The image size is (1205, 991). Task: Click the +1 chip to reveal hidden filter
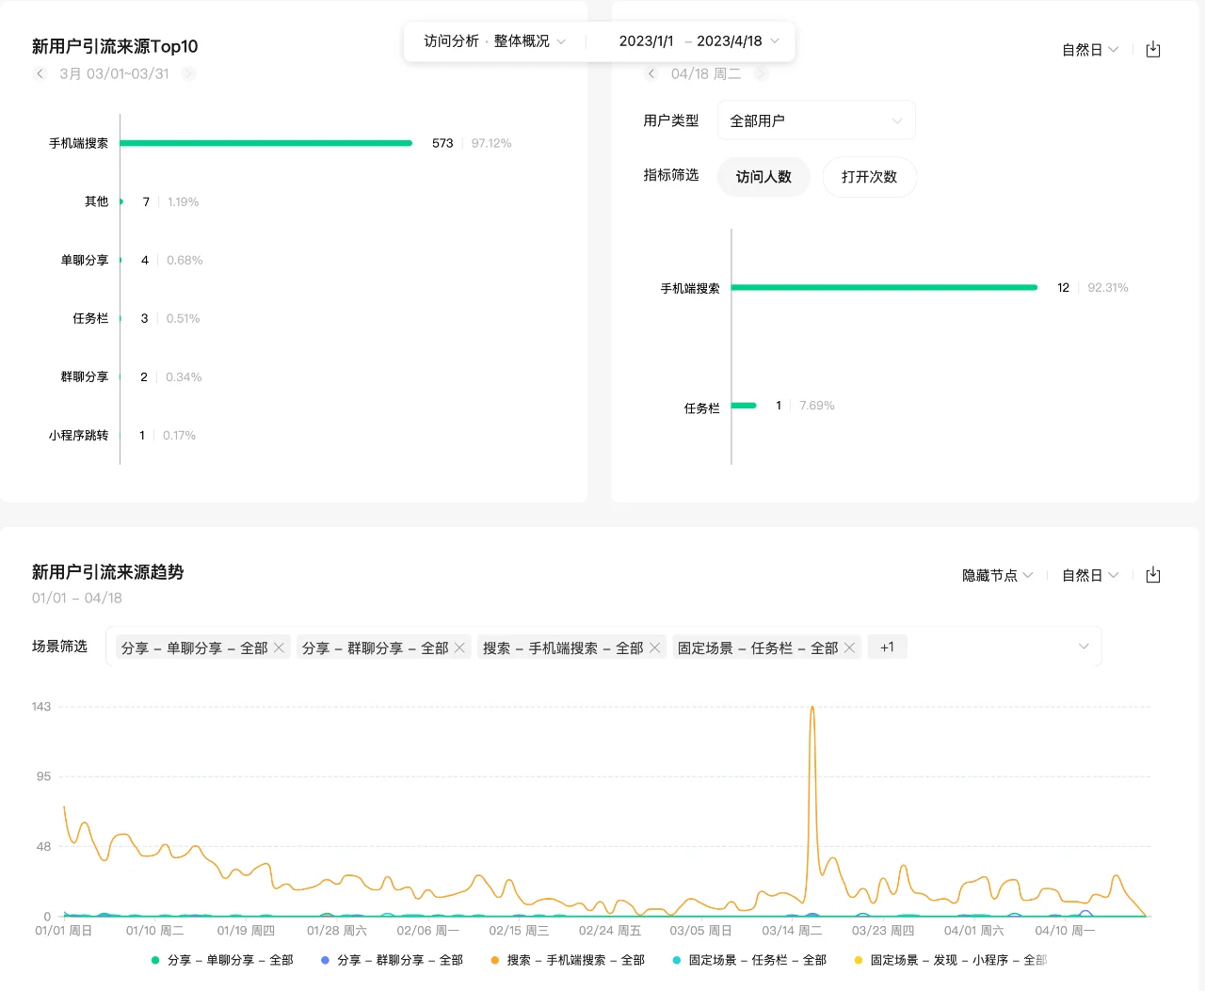(x=886, y=647)
